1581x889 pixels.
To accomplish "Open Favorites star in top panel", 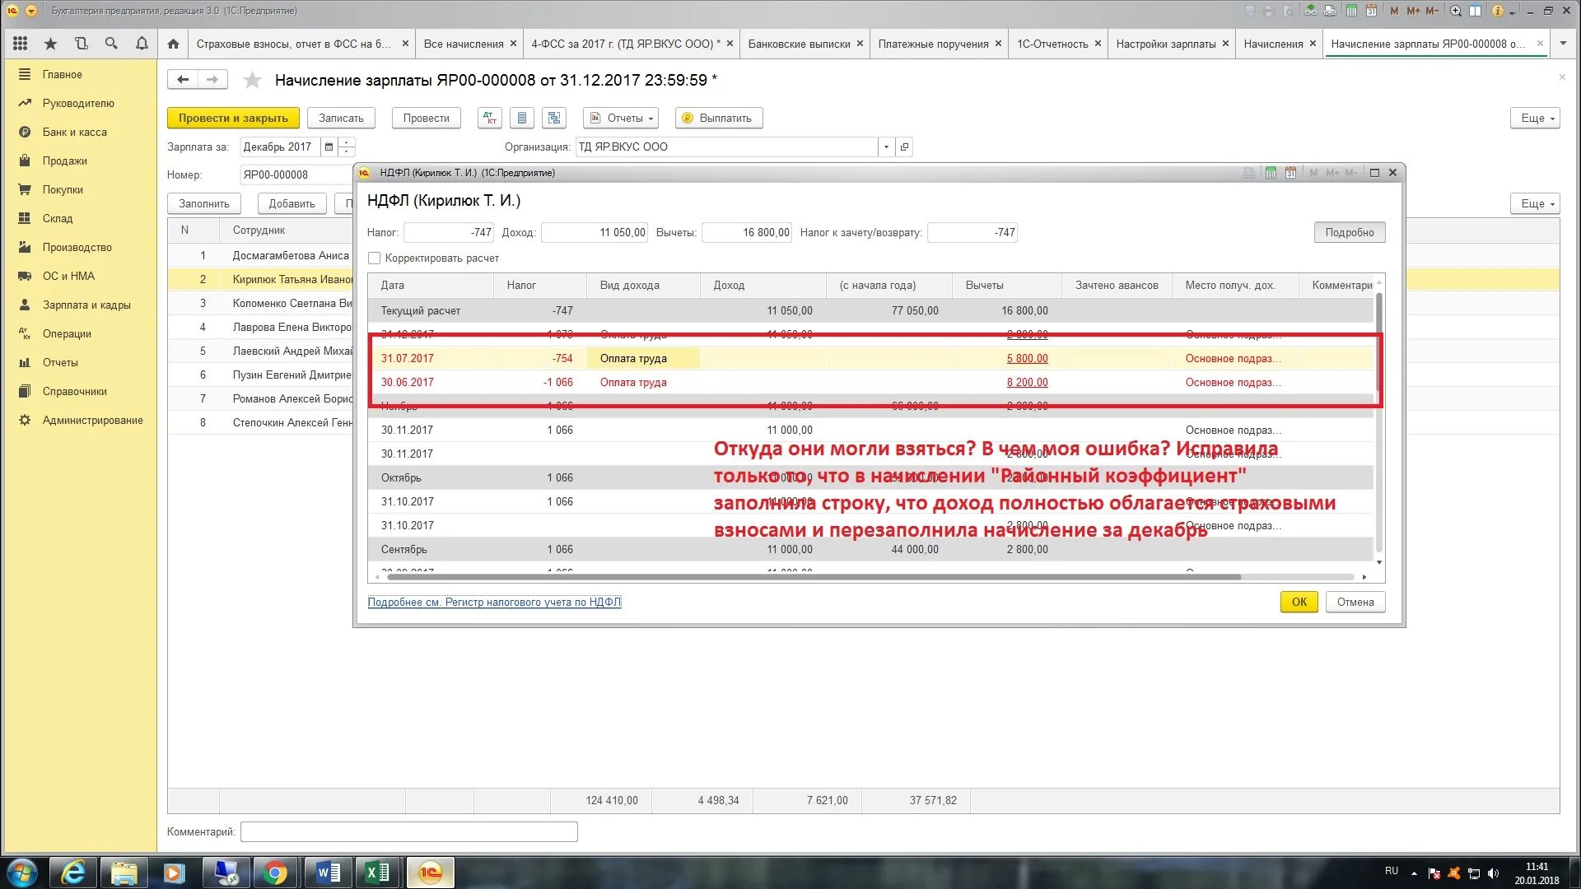I will point(51,44).
